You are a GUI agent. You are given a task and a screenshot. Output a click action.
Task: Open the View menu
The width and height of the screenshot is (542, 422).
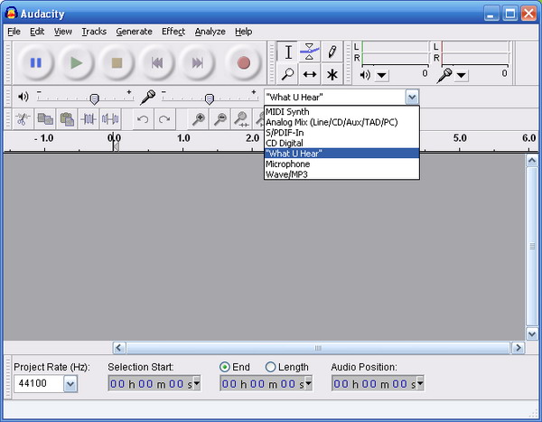(63, 32)
